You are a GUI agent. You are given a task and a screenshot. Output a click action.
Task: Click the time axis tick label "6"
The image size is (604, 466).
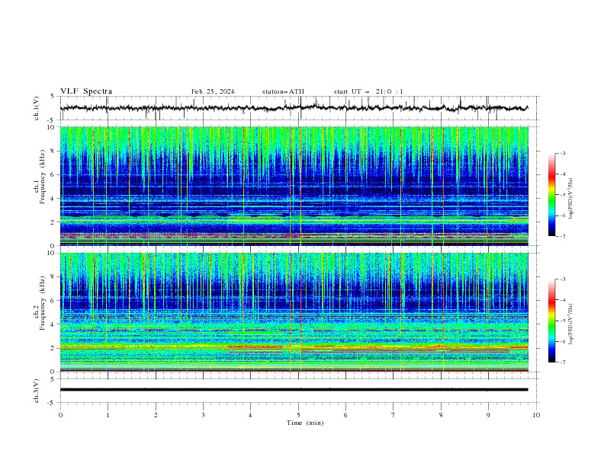click(x=345, y=415)
